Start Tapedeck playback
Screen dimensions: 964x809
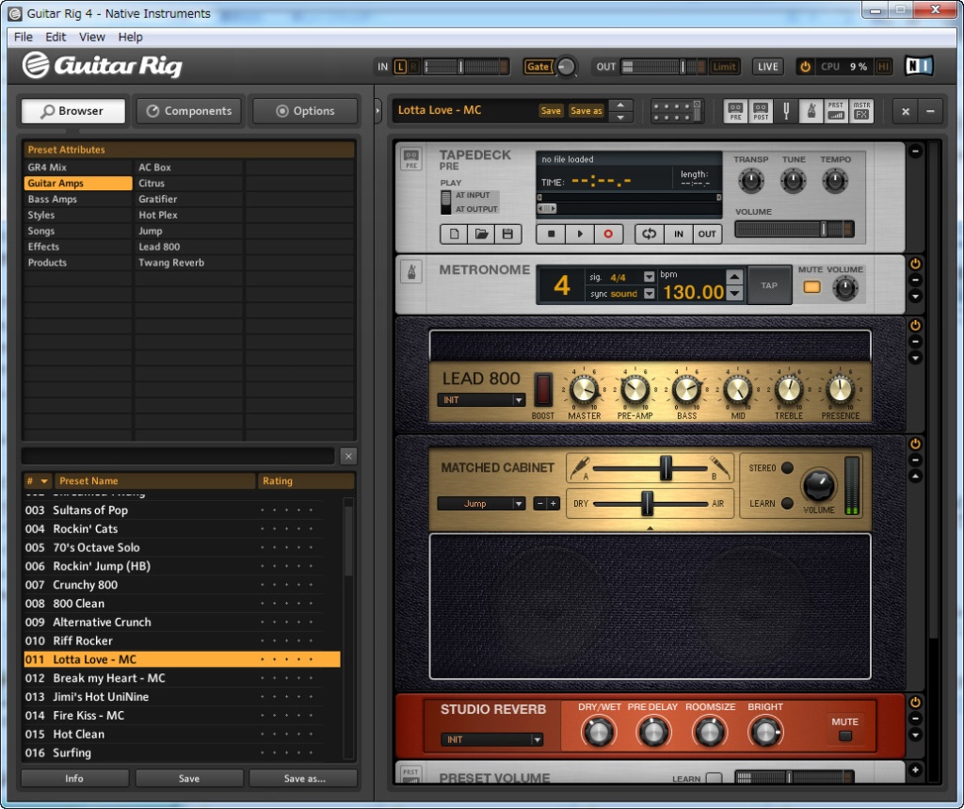579,234
